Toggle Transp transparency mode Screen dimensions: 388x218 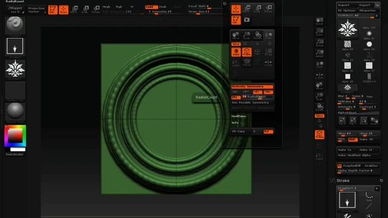pyautogui.click(x=247, y=63)
